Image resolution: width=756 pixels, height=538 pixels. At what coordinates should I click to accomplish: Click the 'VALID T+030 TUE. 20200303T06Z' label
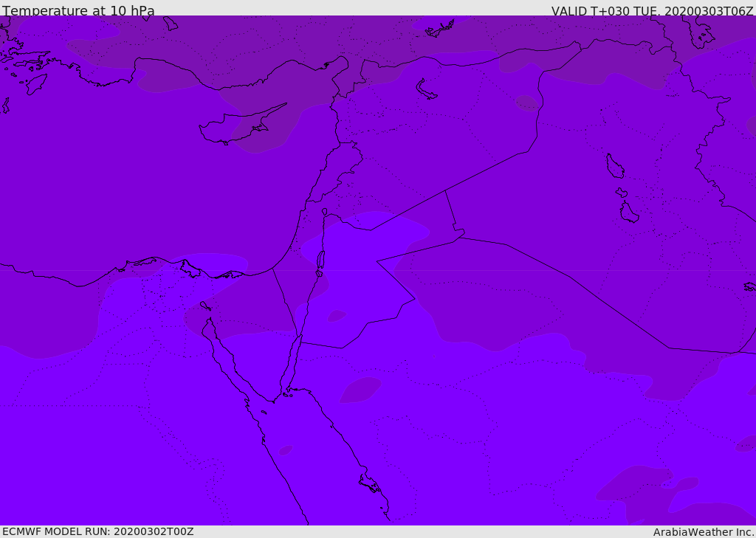[x=653, y=11]
